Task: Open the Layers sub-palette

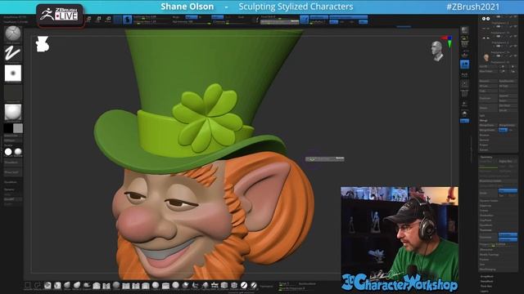Action: point(485,291)
